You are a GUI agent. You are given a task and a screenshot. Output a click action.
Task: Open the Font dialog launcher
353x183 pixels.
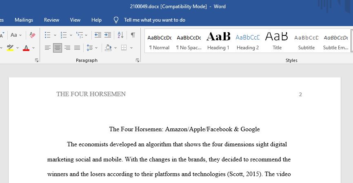pos(37,60)
